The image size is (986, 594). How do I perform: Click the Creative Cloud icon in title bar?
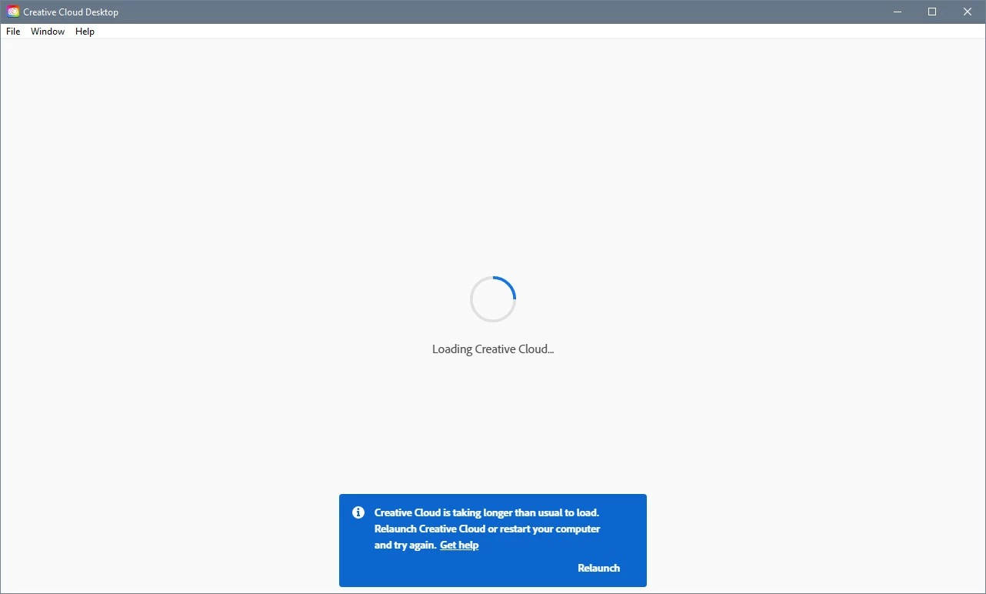coord(13,12)
